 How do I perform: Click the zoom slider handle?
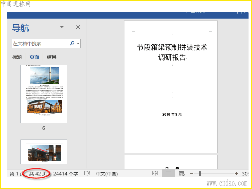(x=200, y=174)
